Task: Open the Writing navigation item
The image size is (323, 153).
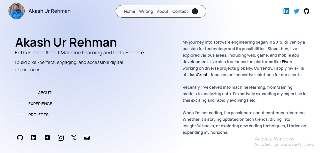Action: tap(146, 12)
